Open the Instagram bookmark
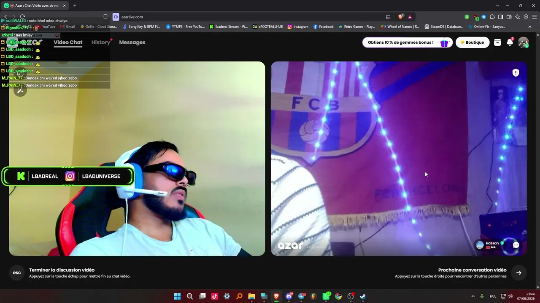Screen dimensions: 540x303 298,27
